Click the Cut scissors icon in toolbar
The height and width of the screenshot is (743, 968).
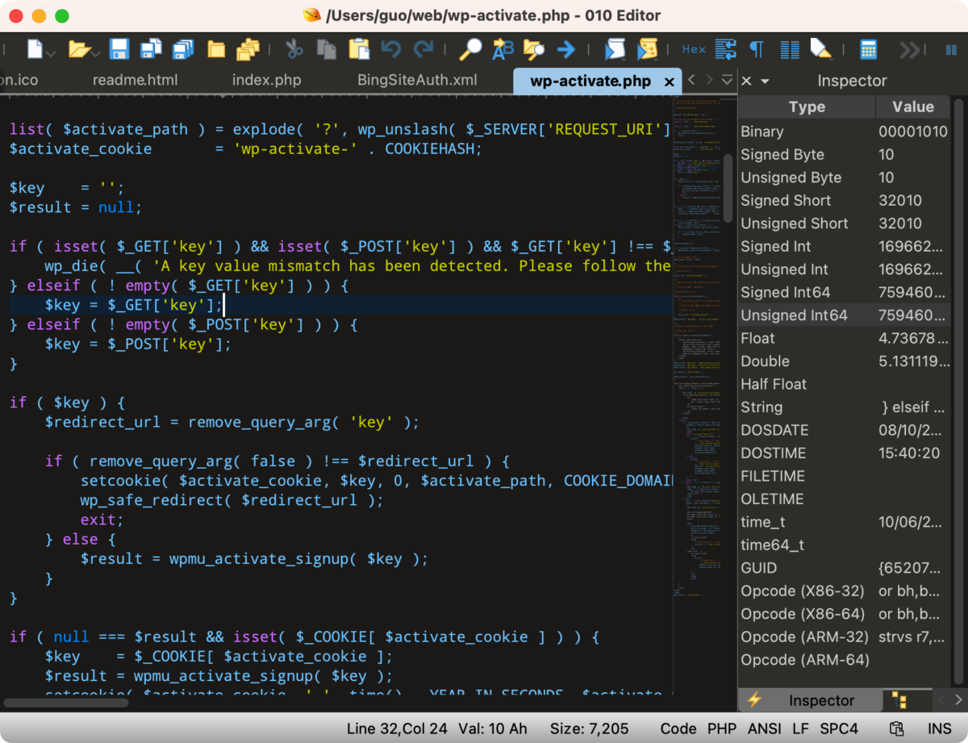[294, 49]
